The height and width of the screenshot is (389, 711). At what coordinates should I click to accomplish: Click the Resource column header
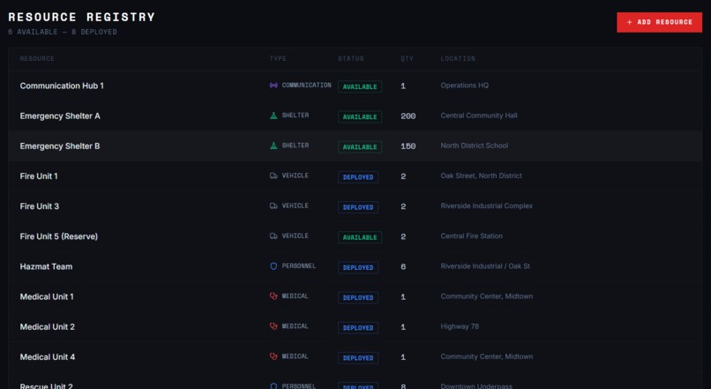coord(37,58)
